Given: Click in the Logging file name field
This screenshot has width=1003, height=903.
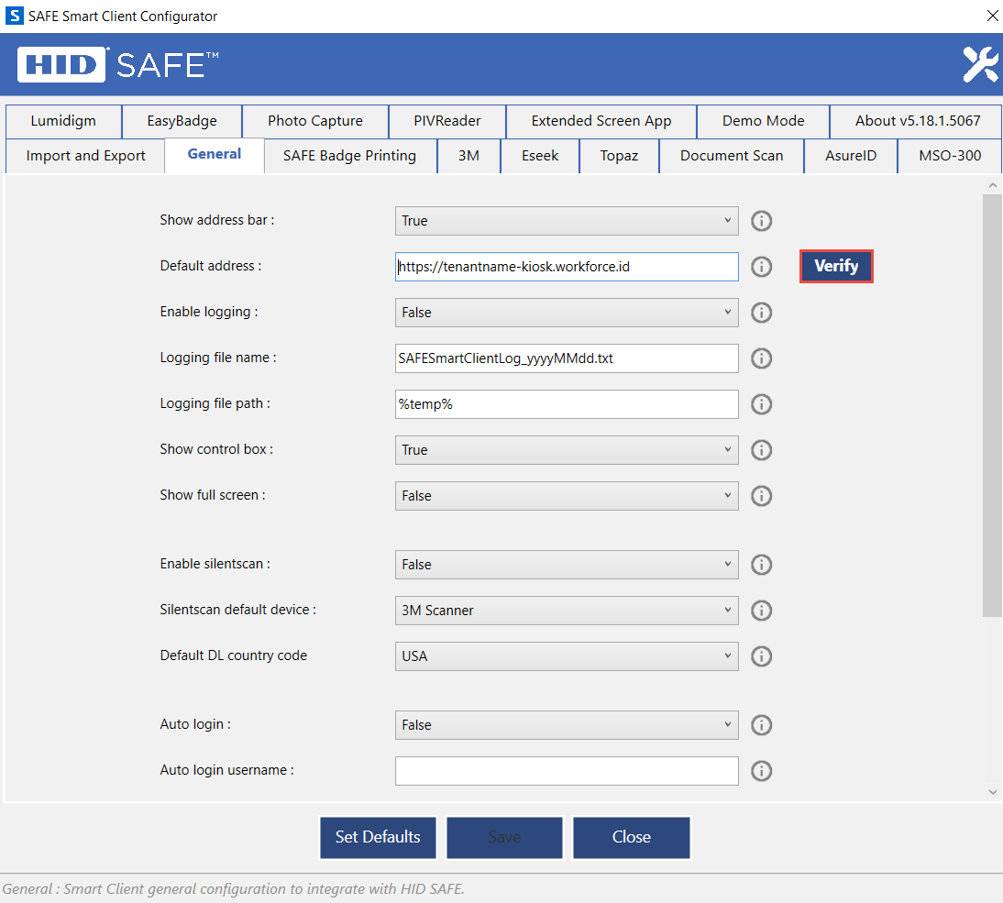Looking at the screenshot, I should (567, 358).
